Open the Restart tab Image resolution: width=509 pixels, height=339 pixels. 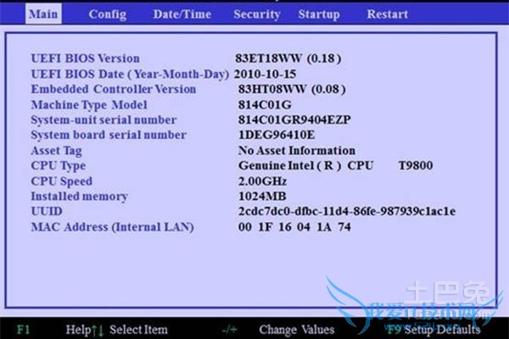point(388,14)
